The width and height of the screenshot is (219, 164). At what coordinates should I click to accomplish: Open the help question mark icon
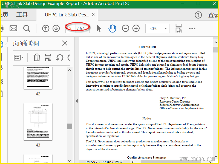(x=198, y=15)
